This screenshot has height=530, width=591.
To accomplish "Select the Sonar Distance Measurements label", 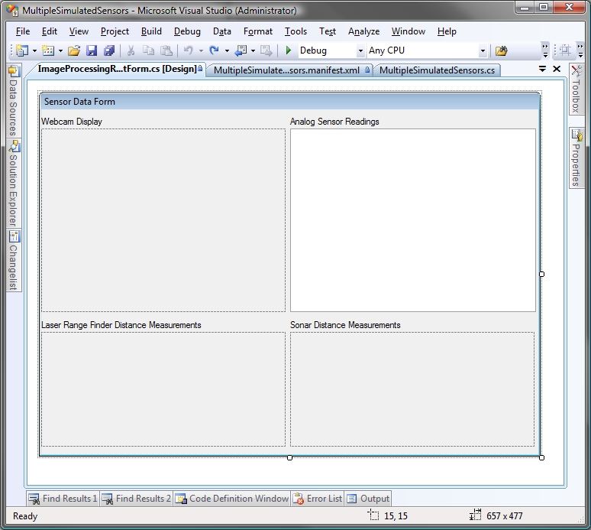I will point(345,325).
